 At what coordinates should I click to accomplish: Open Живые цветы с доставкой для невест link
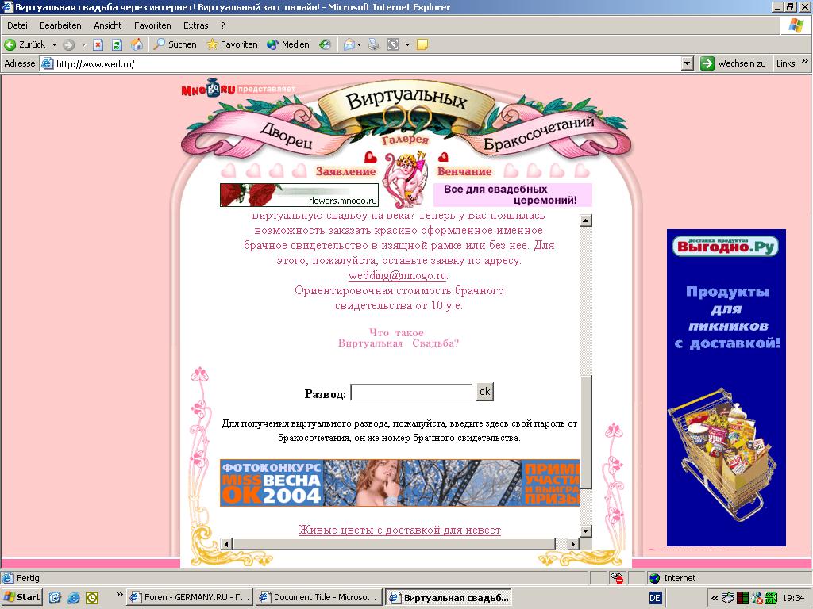click(x=399, y=530)
